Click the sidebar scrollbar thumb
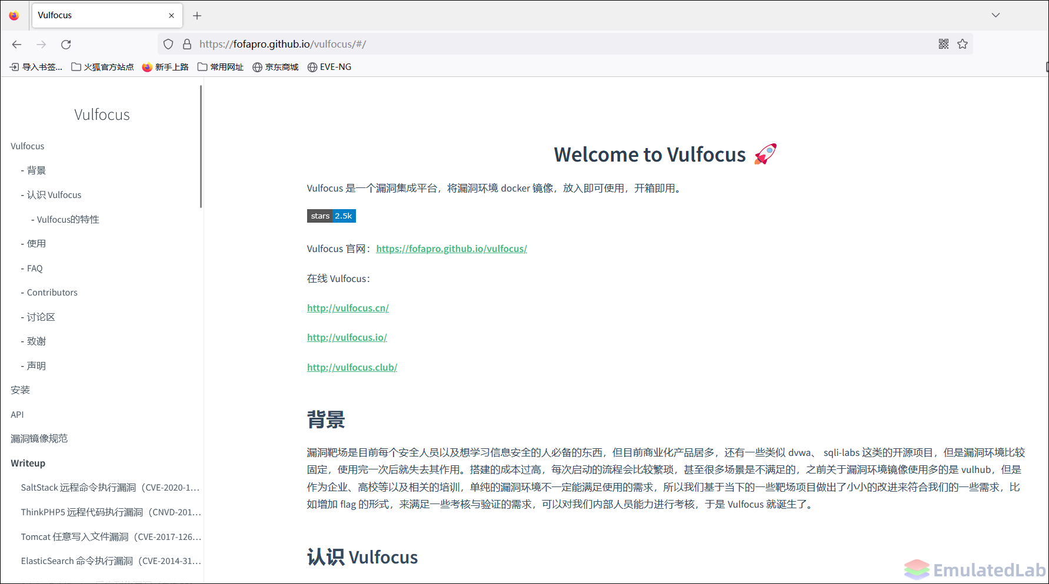The width and height of the screenshot is (1049, 584). [x=201, y=147]
